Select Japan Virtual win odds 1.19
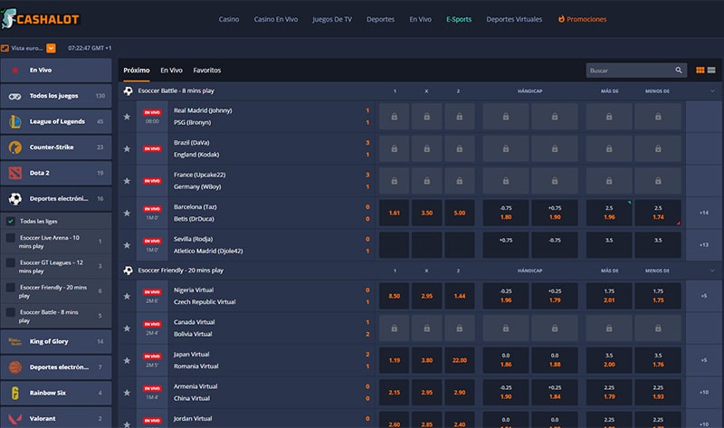Viewport: 724px width, 428px height. [x=394, y=360]
